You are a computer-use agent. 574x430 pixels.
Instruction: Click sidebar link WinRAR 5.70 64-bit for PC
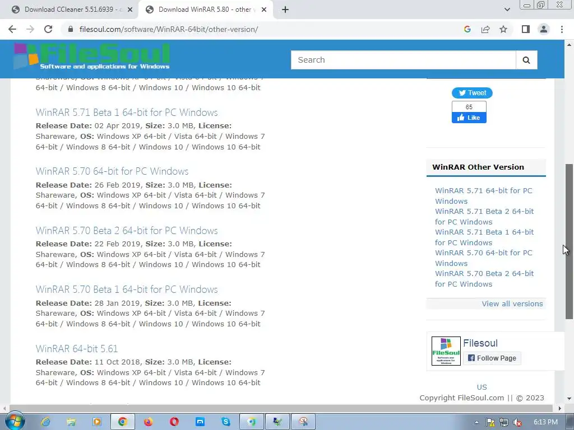[484, 258]
